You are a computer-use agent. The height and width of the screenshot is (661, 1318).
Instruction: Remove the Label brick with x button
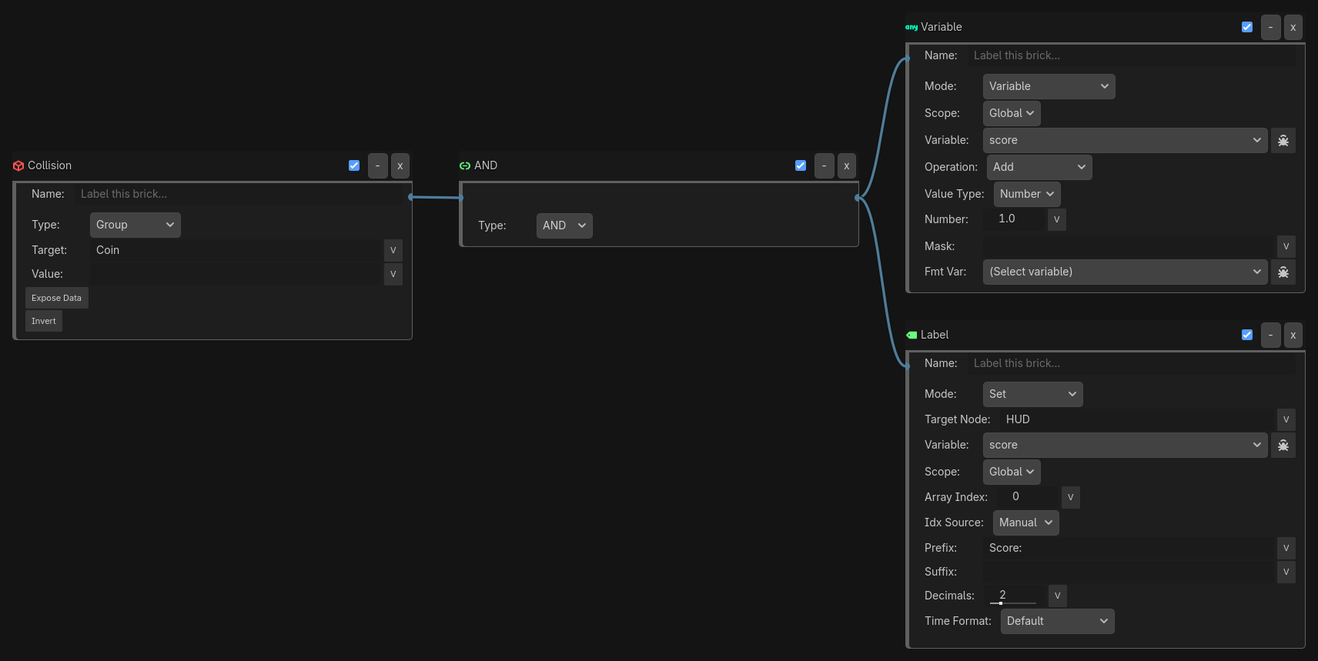pyautogui.click(x=1293, y=335)
